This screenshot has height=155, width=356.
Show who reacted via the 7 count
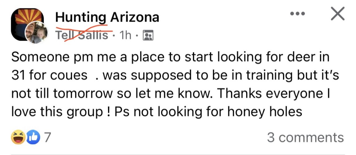pyautogui.click(x=47, y=138)
